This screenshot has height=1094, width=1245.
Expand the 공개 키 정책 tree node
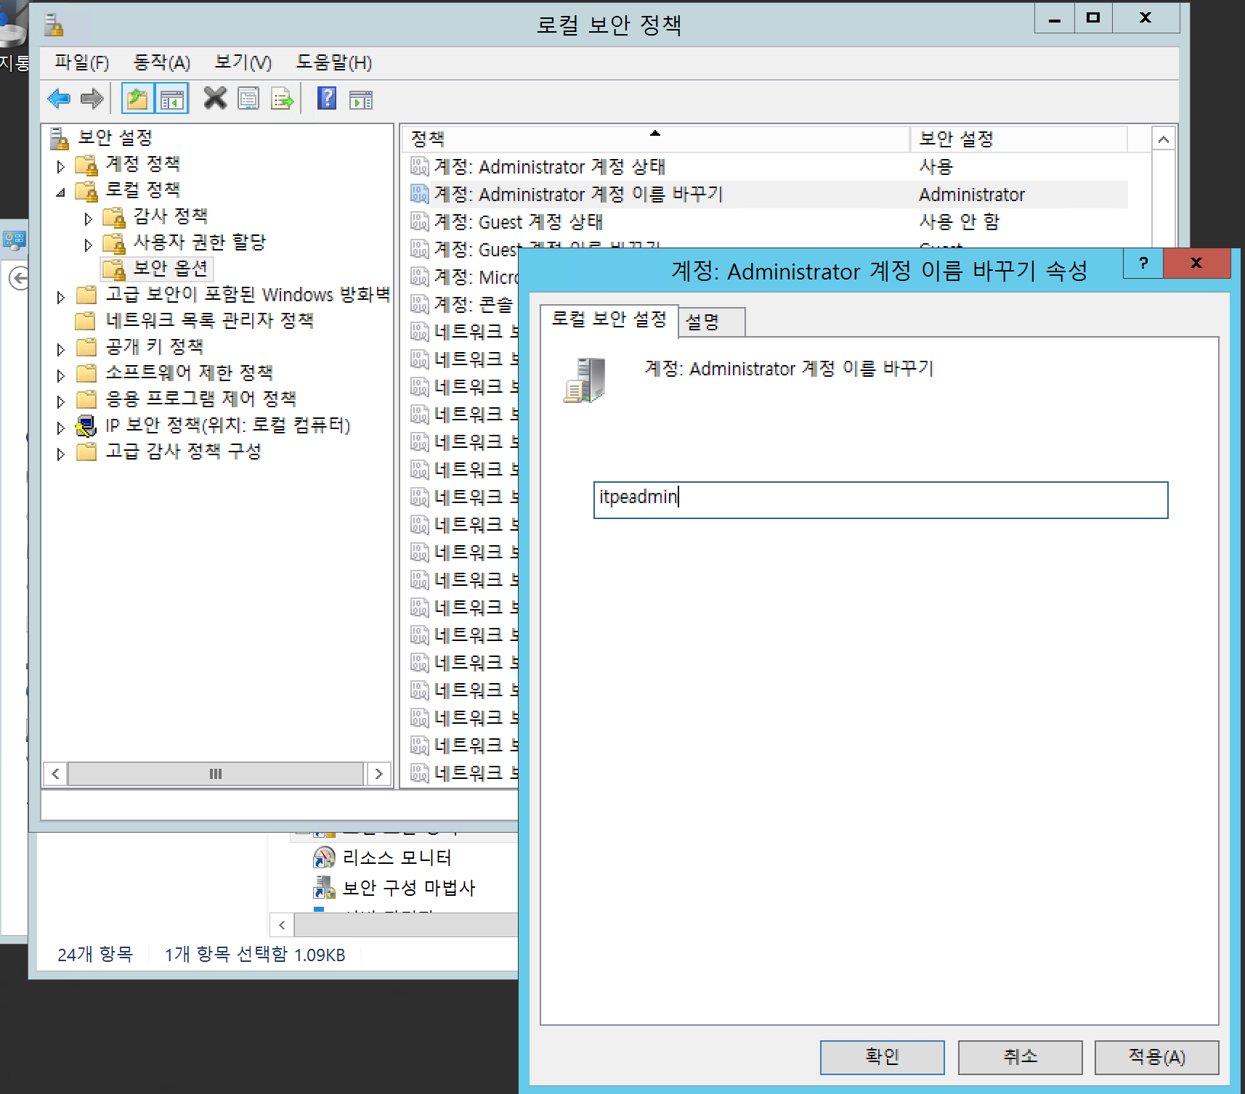(x=61, y=349)
